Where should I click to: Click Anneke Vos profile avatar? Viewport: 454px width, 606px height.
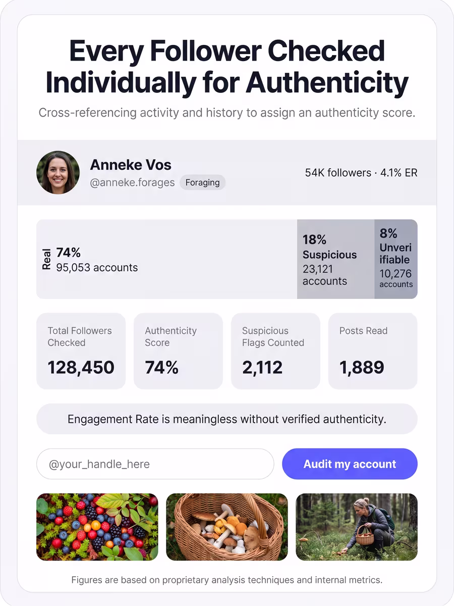[58, 173]
